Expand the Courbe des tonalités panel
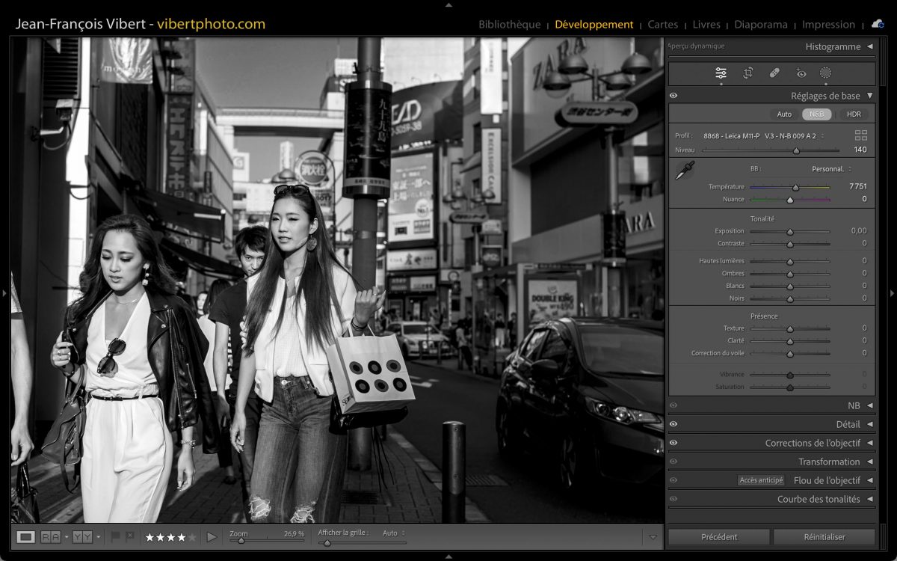 pyautogui.click(x=869, y=499)
